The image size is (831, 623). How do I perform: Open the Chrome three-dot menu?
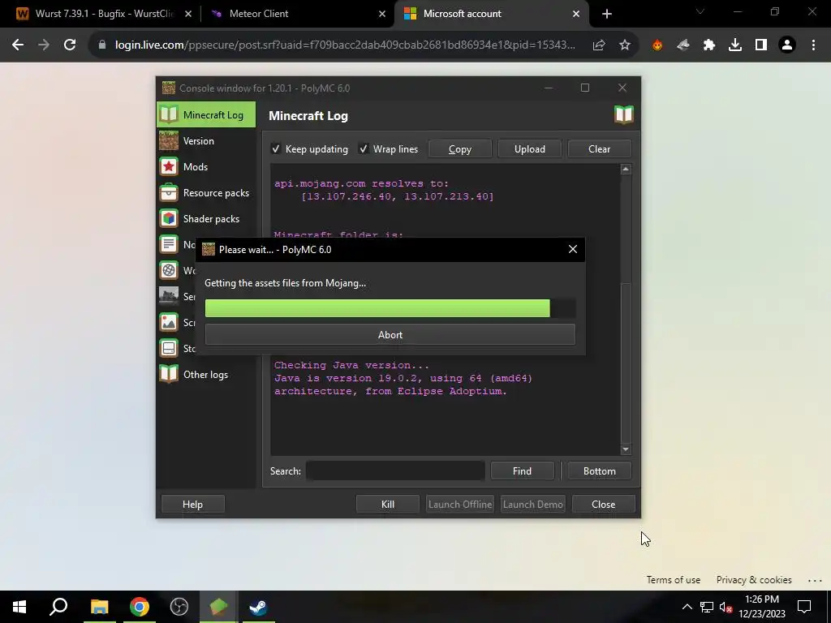813,45
